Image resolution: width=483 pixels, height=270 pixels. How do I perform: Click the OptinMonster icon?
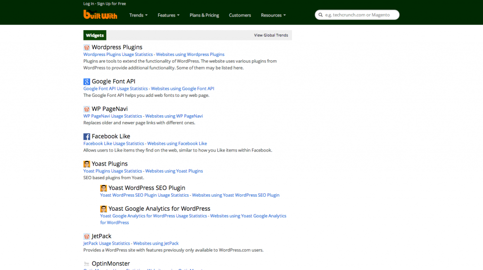click(x=87, y=263)
